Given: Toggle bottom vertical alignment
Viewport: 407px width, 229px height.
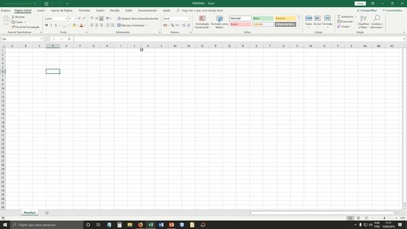Looking at the screenshot, I should 101,18.
